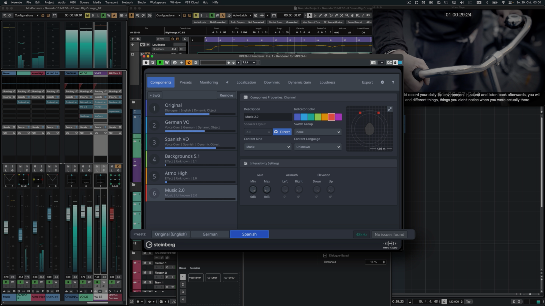Enable Write automation in the renderer header

166,62
